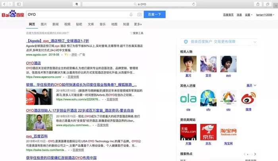Screen dimensions: 278x161
Task: Open a new tab with the plus button
Action: (x=276, y=6)
